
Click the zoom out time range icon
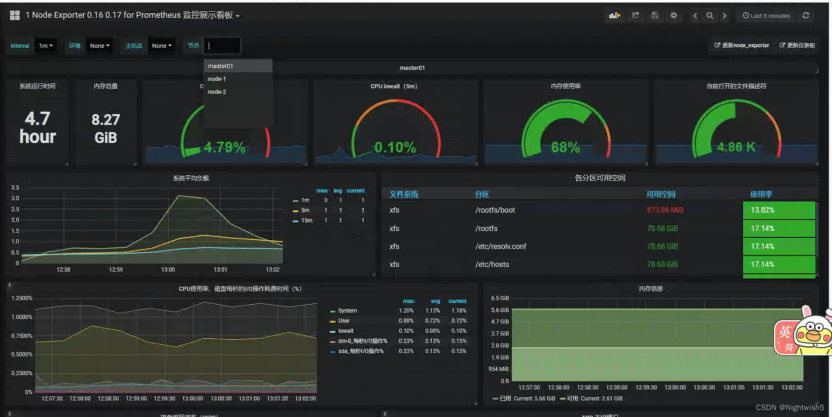tap(710, 15)
